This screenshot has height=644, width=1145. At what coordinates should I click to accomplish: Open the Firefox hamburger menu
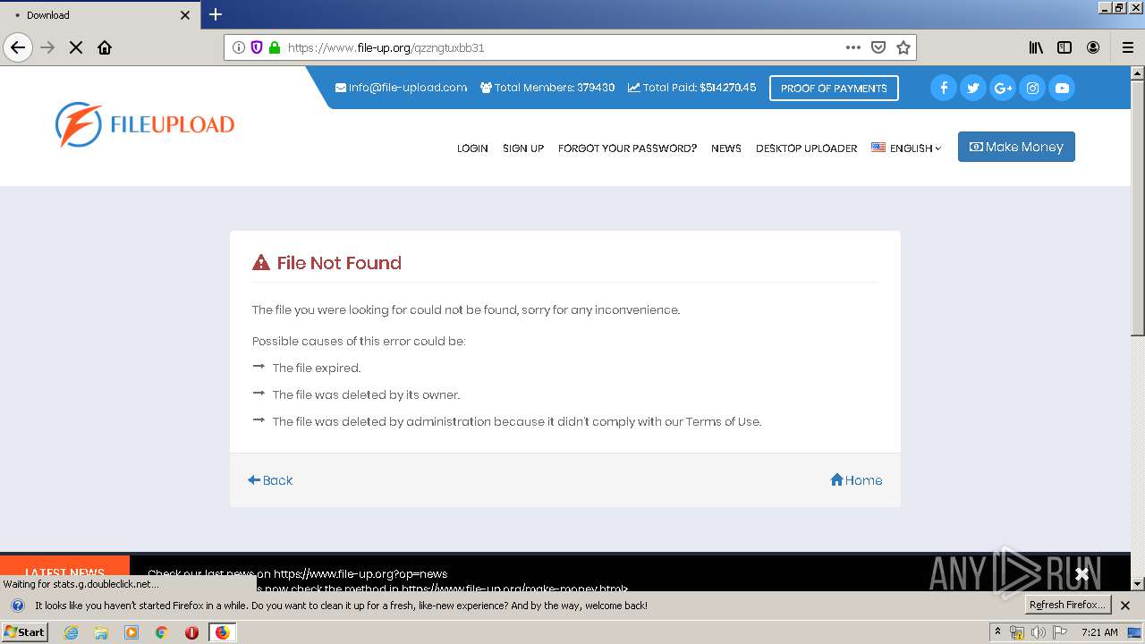point(1128,47)
